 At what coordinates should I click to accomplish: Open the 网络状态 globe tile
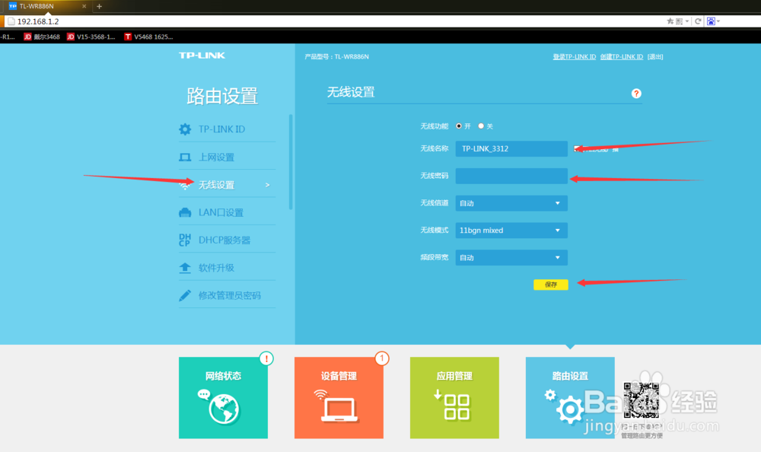[x=223, y=398]
